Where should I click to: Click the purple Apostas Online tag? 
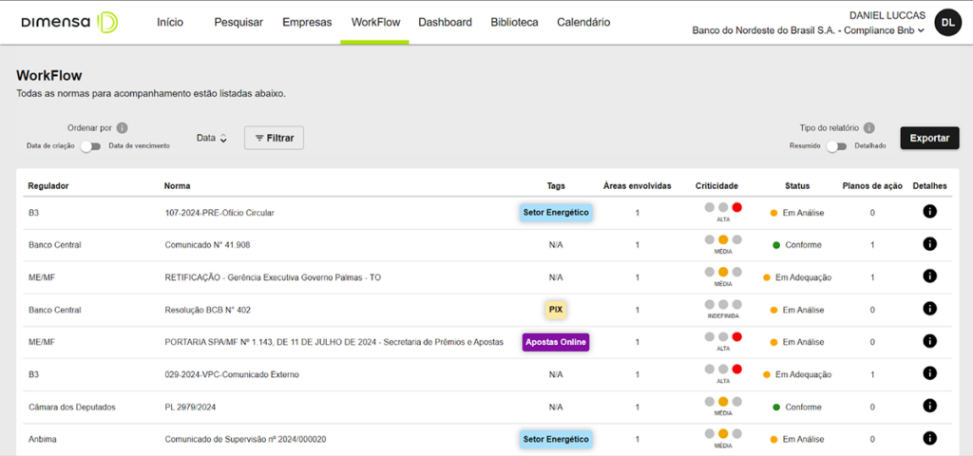click(x=556, y=342)
